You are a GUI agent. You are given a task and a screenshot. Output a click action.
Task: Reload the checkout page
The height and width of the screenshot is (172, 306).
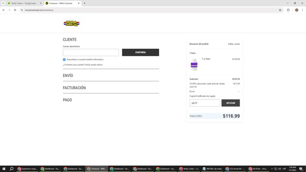pyautogui.click(x=15, y=10)
